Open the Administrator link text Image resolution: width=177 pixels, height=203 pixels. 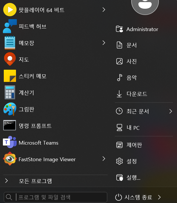[x=142, y=29]
